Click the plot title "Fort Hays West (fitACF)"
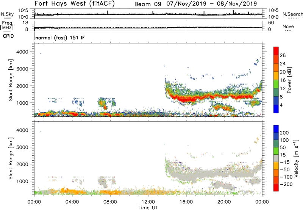This screenshot has height=210, width=303. point(75,3)
